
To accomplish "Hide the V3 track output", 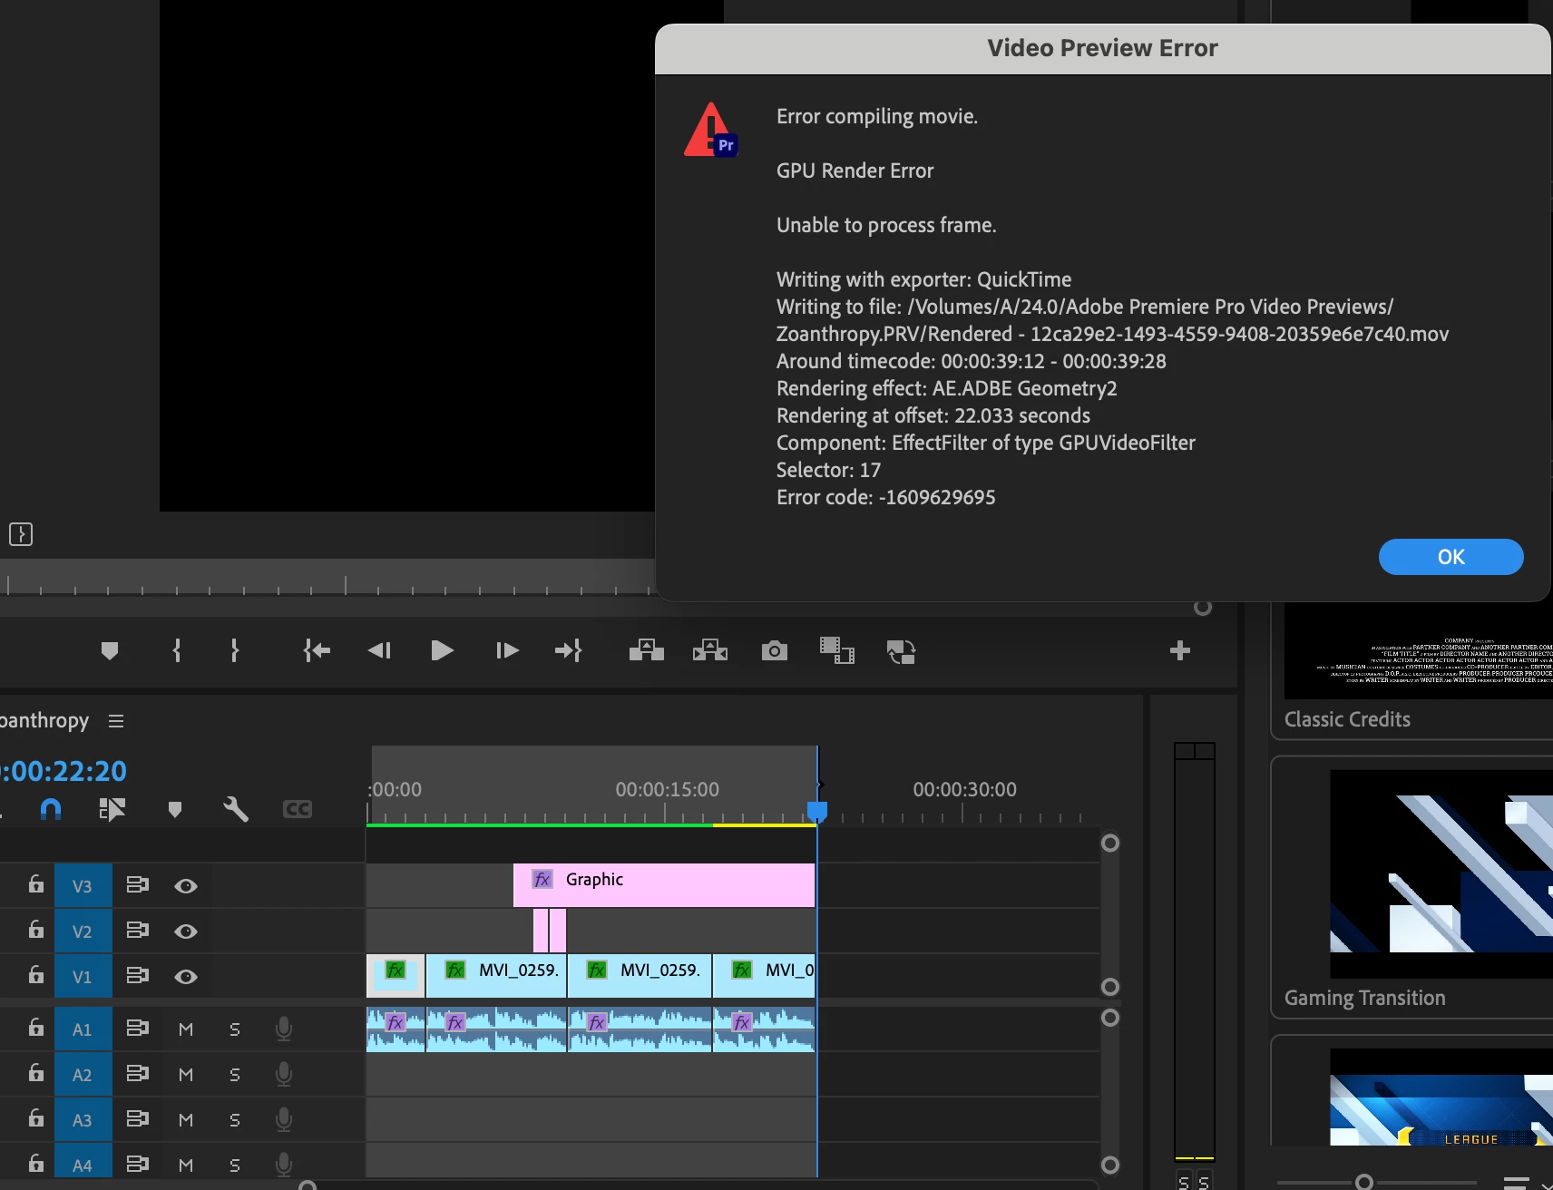I will click(x=186, y=886).
